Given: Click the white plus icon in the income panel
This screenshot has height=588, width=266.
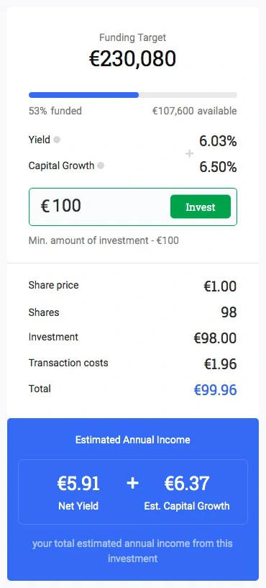Looking at the screenshot, I should click(x=132, y=484).
